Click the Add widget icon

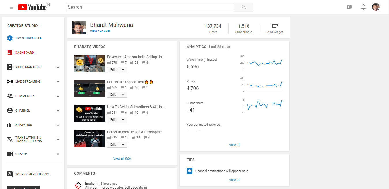tap(275, 26)
